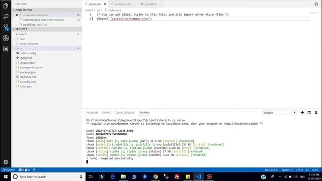The image size is (322, 181).
Task: Click the 'Type here to search' box
Action: click(x=48, y=176)
